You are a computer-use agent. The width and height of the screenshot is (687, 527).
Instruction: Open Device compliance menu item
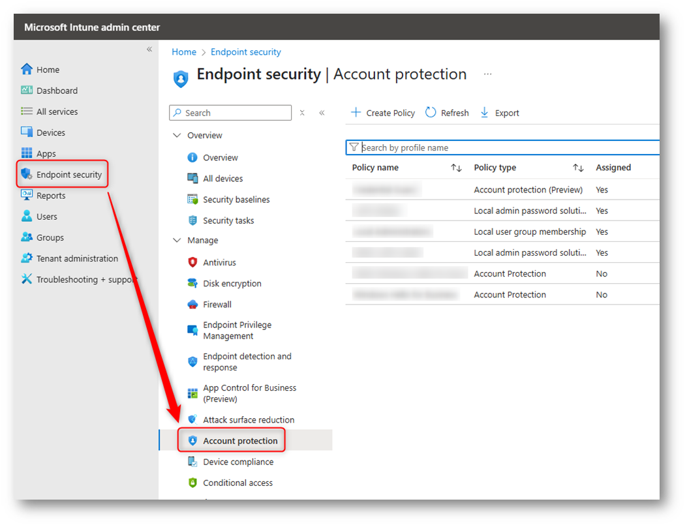pyautogui.click(x=238, y=462)
